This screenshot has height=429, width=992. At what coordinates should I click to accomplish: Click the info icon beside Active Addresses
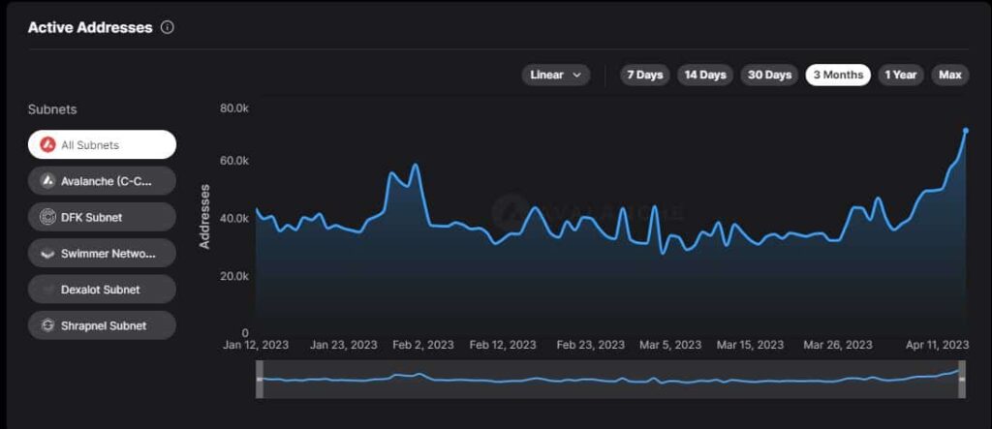tap(168, 28)
